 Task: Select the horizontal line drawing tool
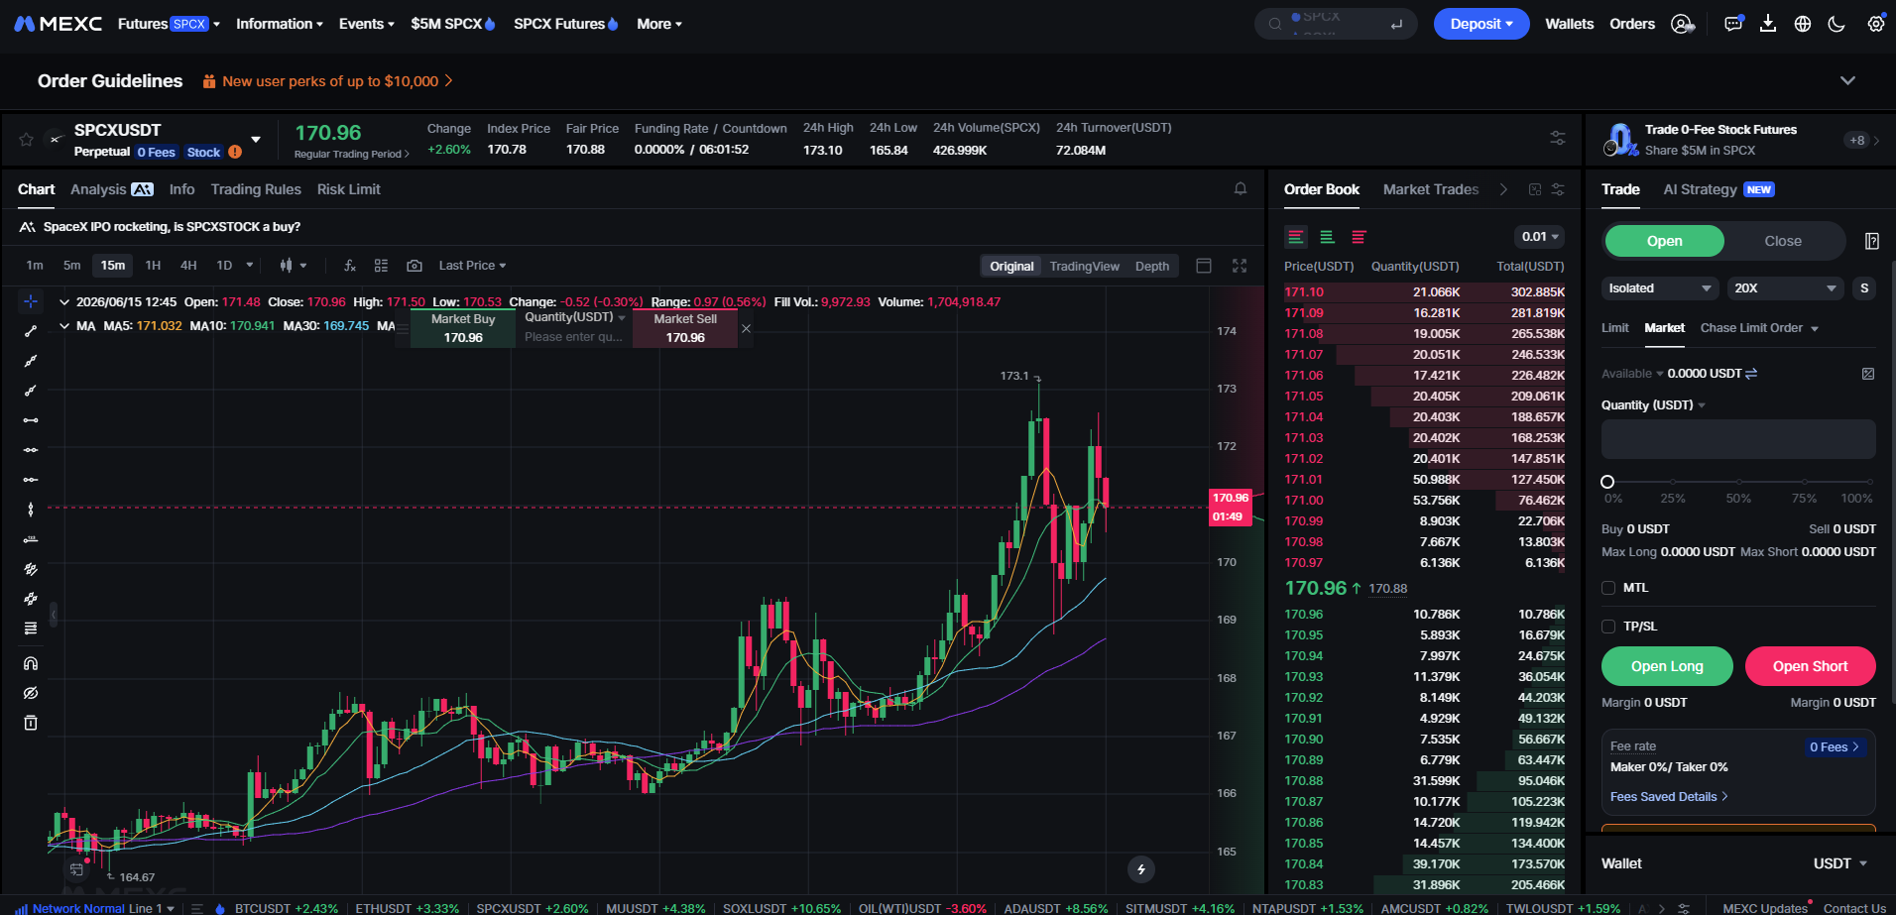[x=31, y=450]
